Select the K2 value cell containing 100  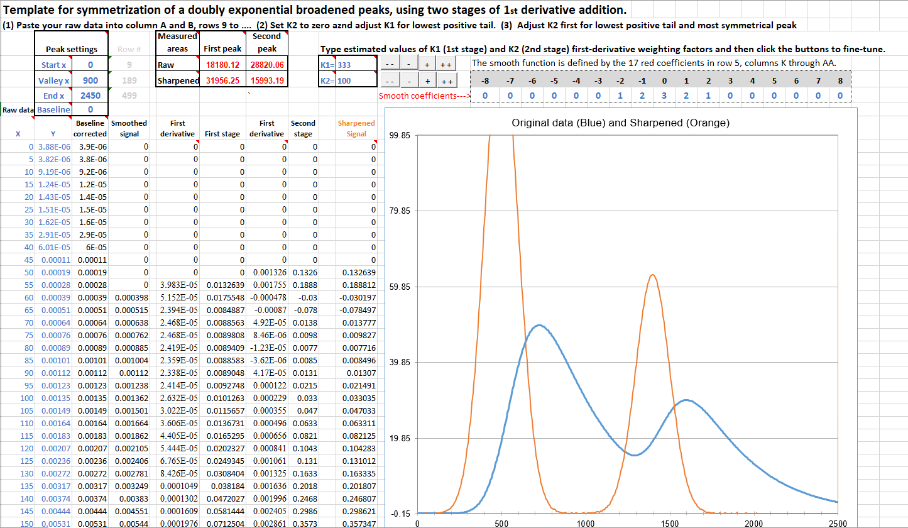[356, 81]
